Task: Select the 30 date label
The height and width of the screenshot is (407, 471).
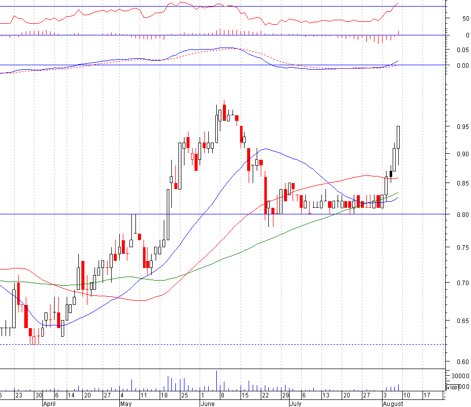Action: pyautogui.click(x=39, y=395)
